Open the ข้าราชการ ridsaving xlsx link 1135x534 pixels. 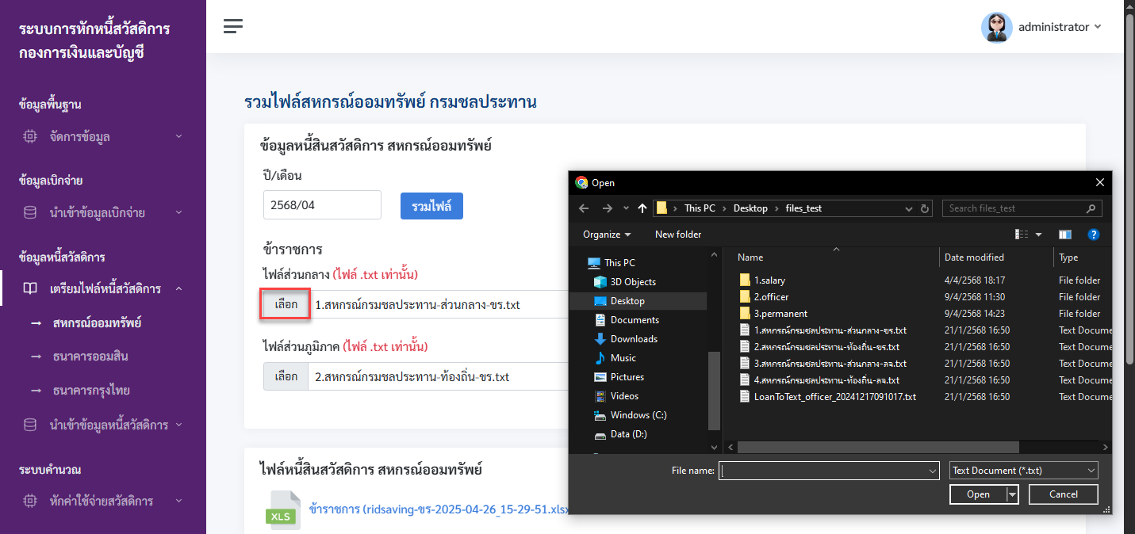pos(438,509)
